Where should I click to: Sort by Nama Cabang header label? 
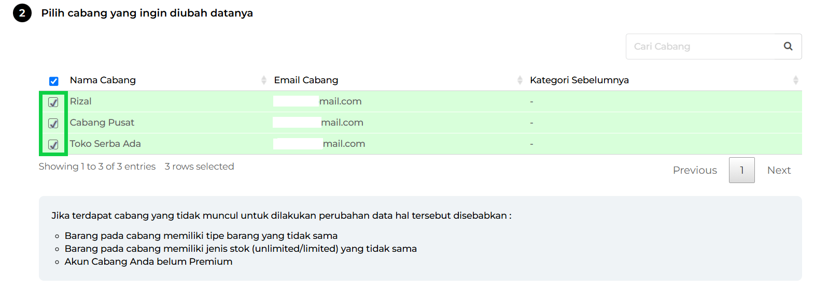pos(103,80)
